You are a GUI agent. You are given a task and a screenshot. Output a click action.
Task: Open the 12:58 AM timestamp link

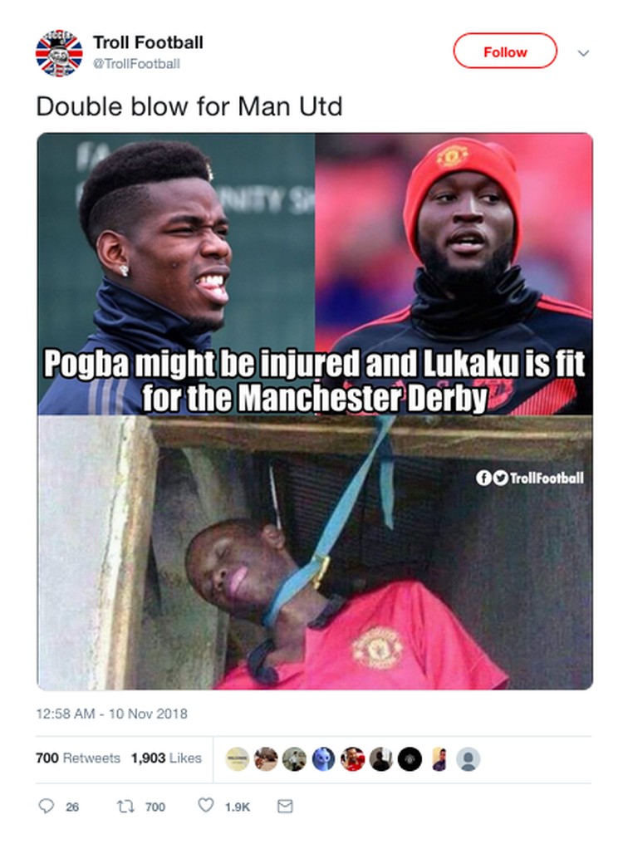111,714
